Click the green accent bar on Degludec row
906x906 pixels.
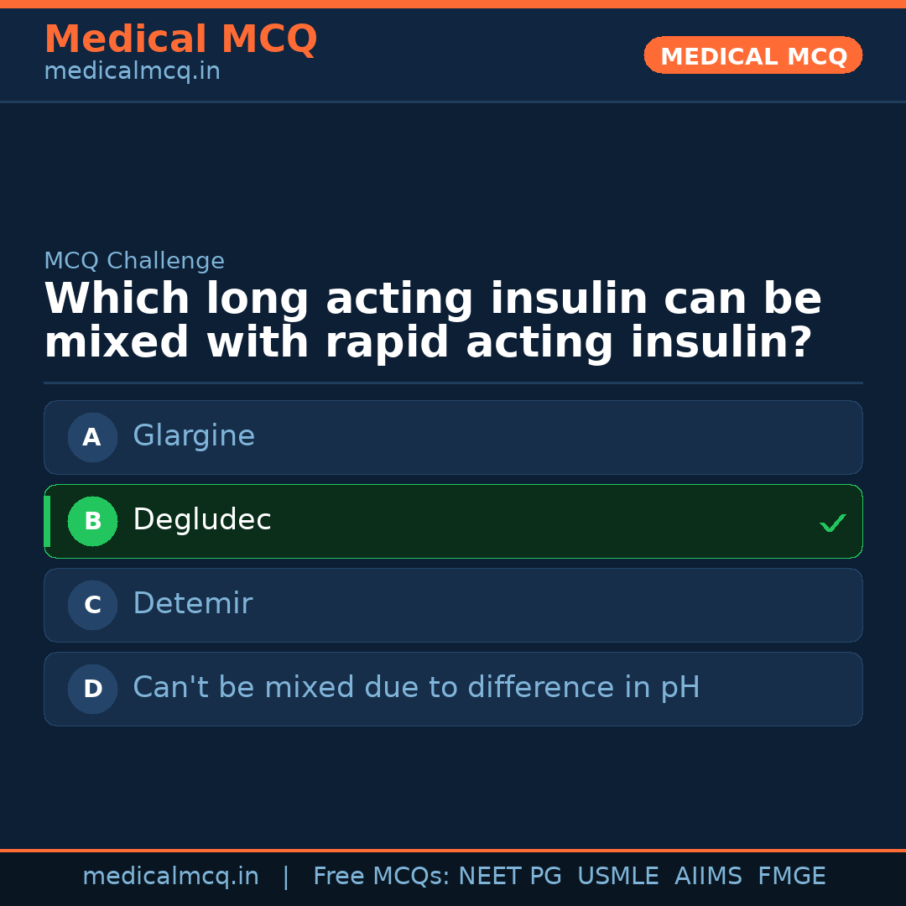[x=47, y=521]
